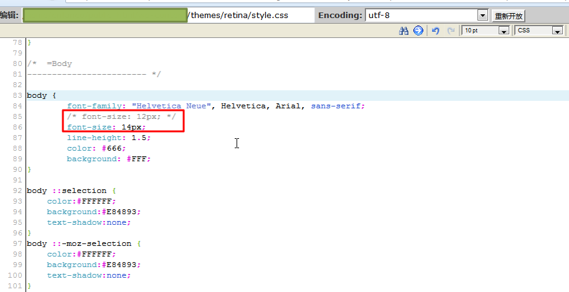Click 'text-shadow:none;' on line 100
The height and width of the screenshot is (292, 569).
click(x=88, y=275)
